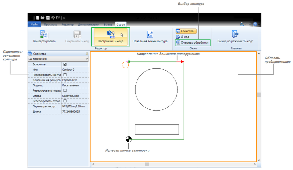Click Начальная точка контура icon
Viewport: 293px width, 170px height.
pos(150,34)
